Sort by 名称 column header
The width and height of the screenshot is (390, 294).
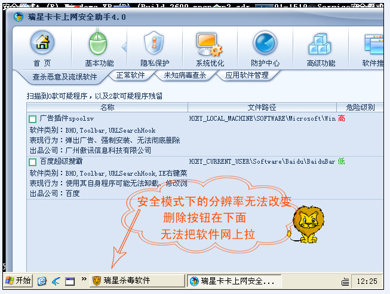[x=107, y=108]
